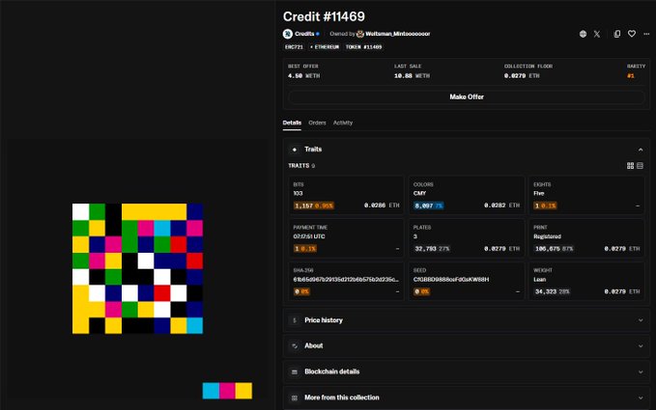
Task: Click the yellow color swatch
Action: (x=243, y=391)
